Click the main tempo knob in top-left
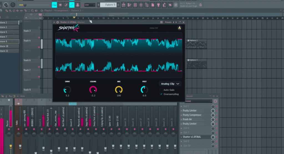Screen dimensions: 284x154 click(x=6, y=5)
